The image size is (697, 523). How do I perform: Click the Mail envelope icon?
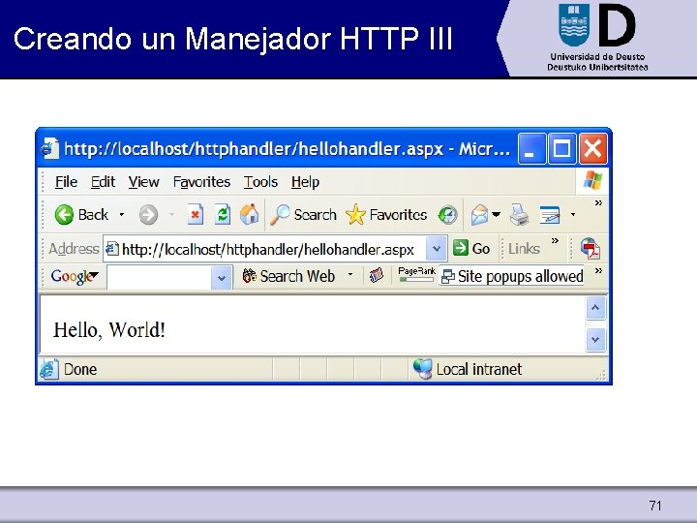(479, 215)
